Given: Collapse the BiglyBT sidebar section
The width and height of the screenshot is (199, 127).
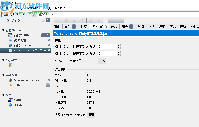Looking at the screenshot, I should click(3, 60).
